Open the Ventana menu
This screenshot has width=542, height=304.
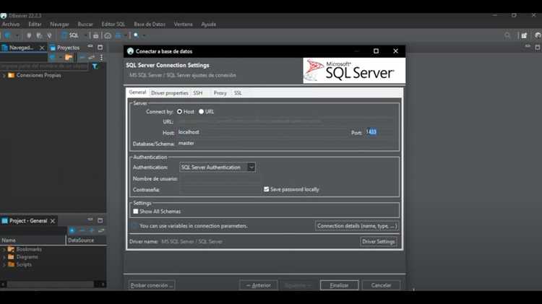tap(184, 24)
